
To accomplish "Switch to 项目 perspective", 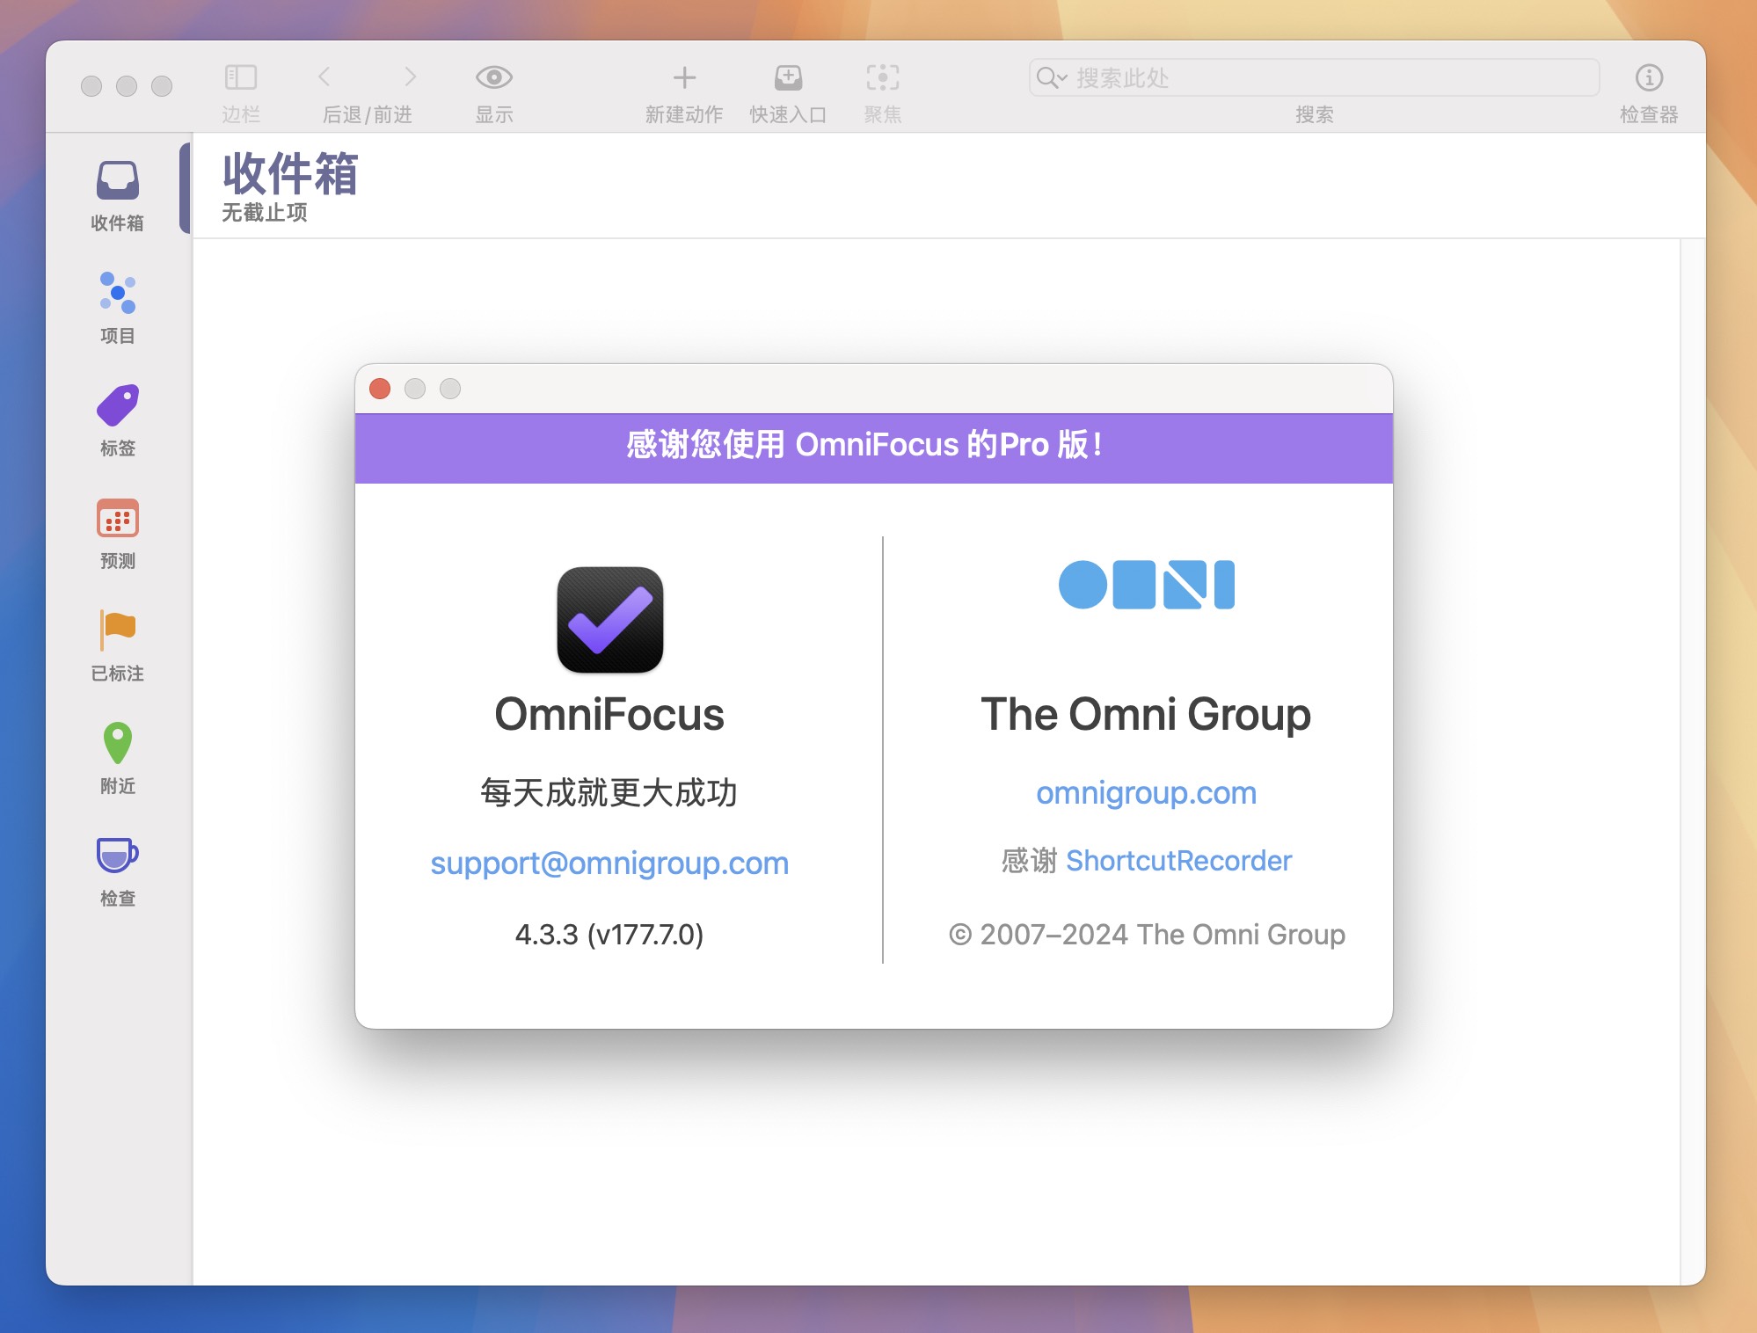I will click(x=117, y=309).
